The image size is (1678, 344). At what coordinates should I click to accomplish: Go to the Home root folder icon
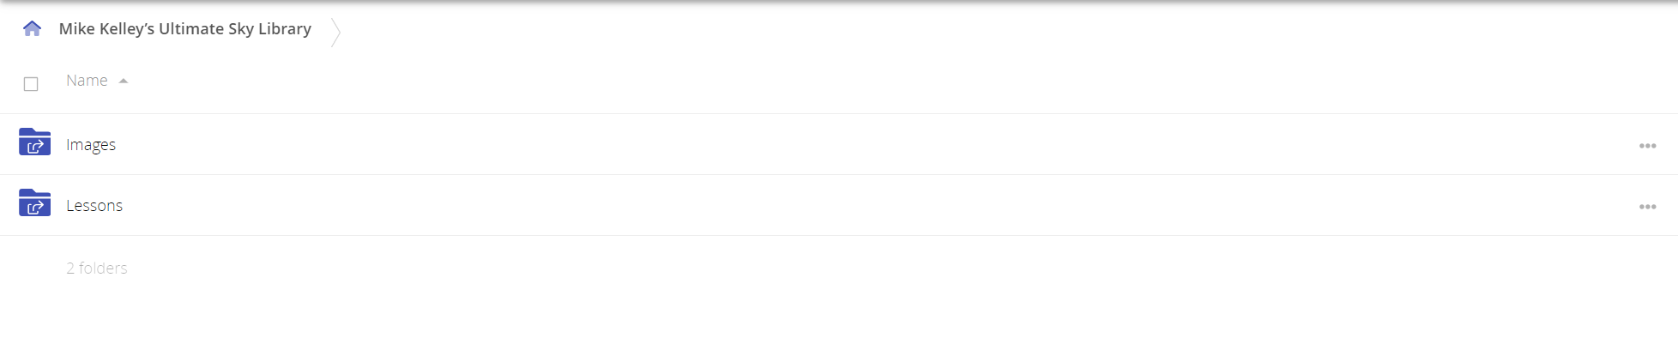coord(32,29)
